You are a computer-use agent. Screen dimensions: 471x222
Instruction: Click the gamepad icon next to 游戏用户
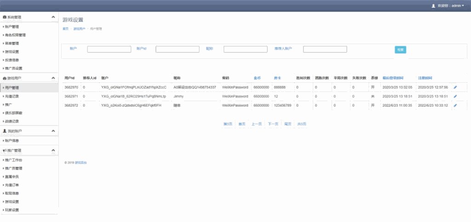[5, 79]
